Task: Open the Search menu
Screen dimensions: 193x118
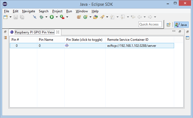Action: coord(44,11)
